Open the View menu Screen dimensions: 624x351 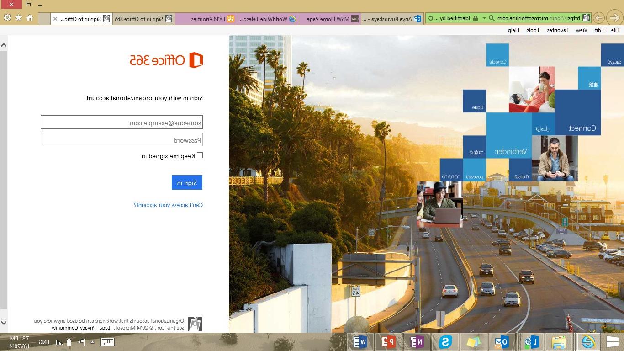581,30
